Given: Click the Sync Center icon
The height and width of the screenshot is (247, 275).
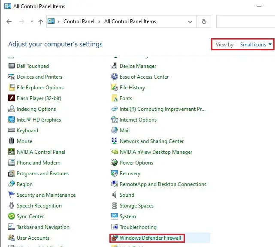Looking at the screenshot, I should click(x=12, y=216).
